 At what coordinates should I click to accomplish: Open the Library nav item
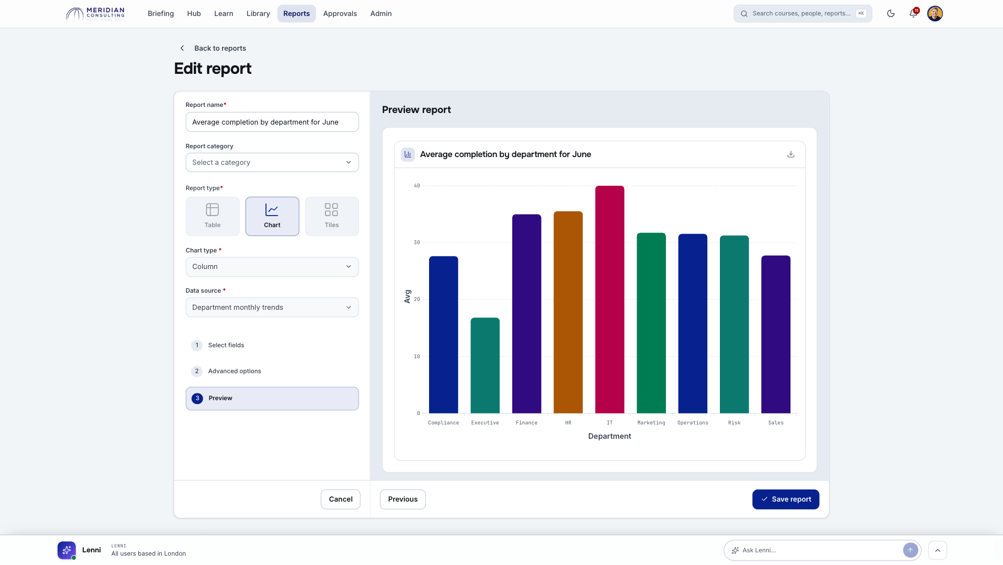point(258,14)
